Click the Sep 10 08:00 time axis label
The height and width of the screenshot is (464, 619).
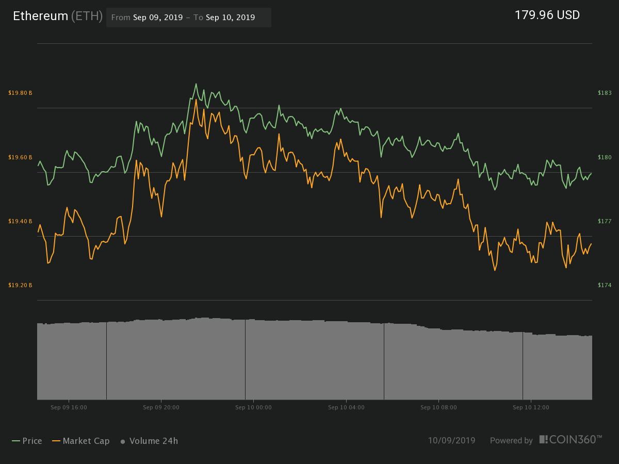click(438, 407)
